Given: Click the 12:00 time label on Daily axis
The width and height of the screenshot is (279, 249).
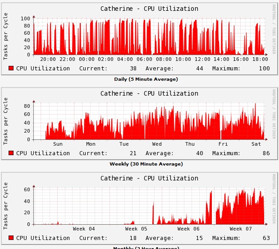Looking at the screenshot, I should coord(202,59).
